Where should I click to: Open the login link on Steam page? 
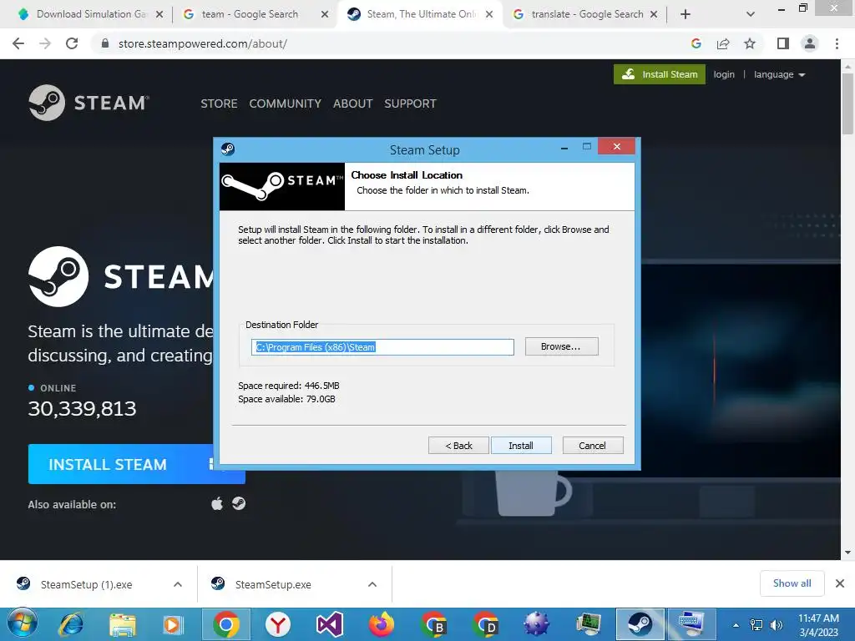(x=724, y=74)
